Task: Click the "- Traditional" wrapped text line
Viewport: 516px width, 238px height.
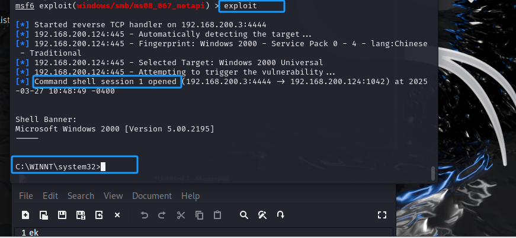Action: click(x=51, y=53)
